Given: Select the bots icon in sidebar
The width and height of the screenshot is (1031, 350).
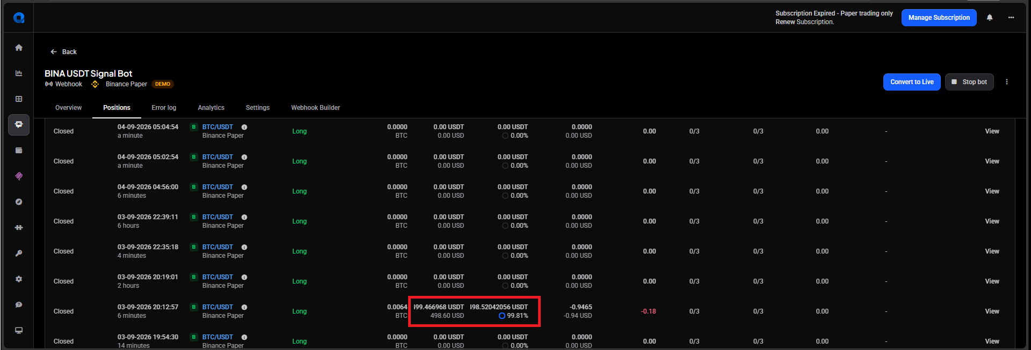Looking at the screenshot, I should pos(19,124).
